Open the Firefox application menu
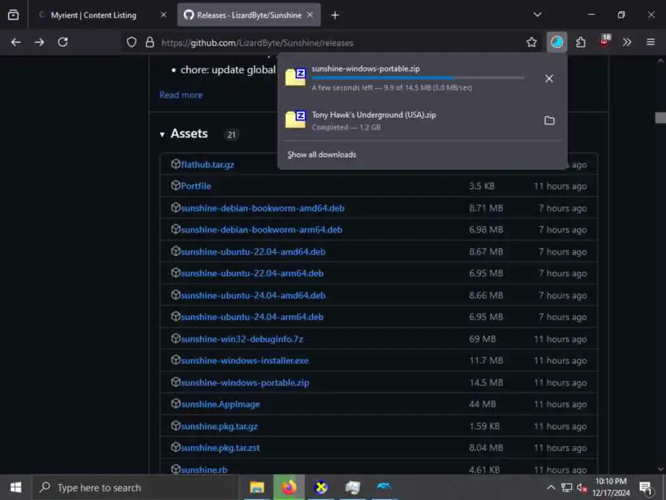This screenshot has width=666, height=500. point(650,42)
